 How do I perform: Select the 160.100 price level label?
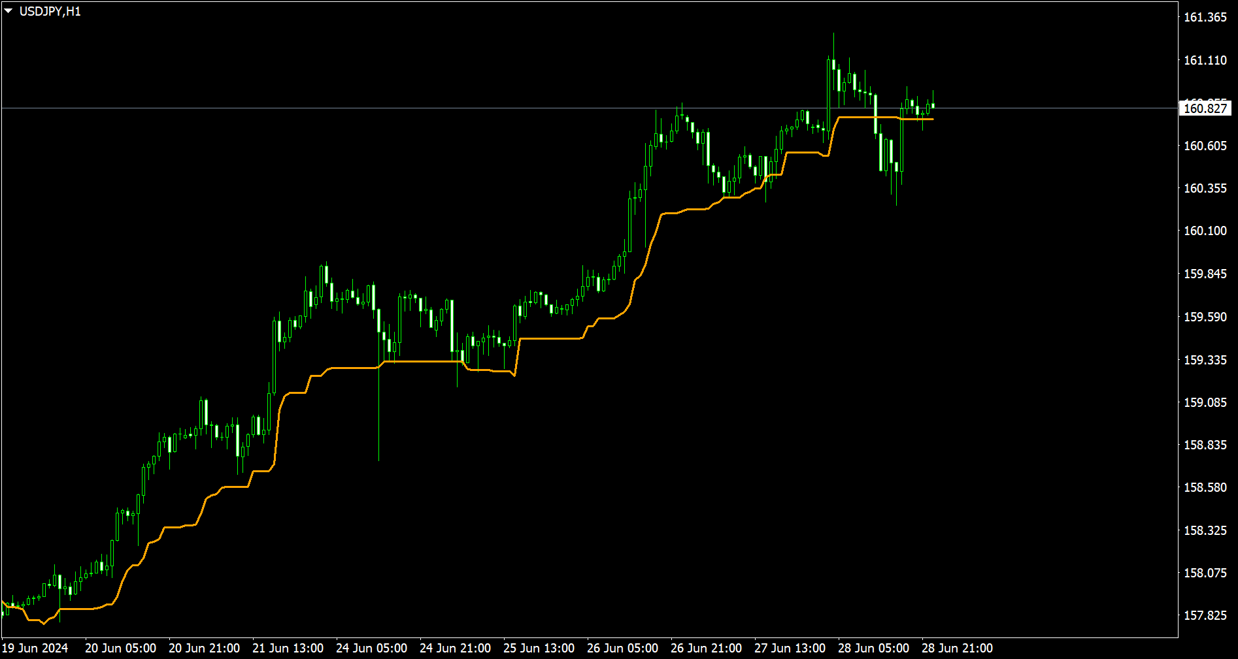[x=1205, y=231]
